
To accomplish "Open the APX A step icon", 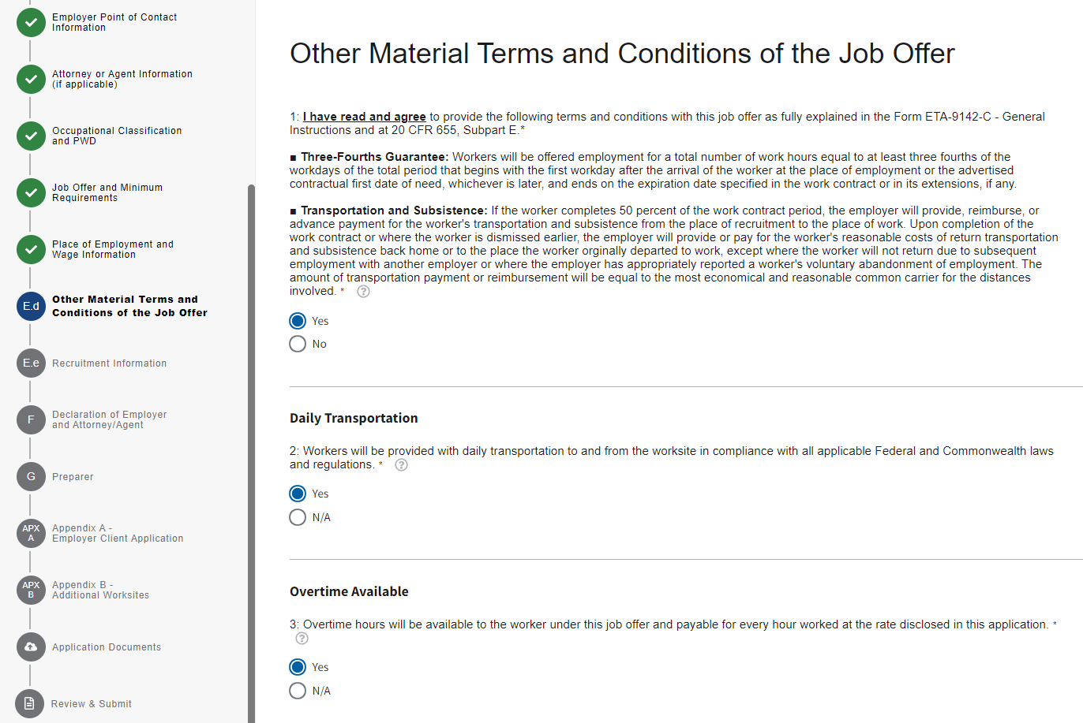I will coord(31,533).
